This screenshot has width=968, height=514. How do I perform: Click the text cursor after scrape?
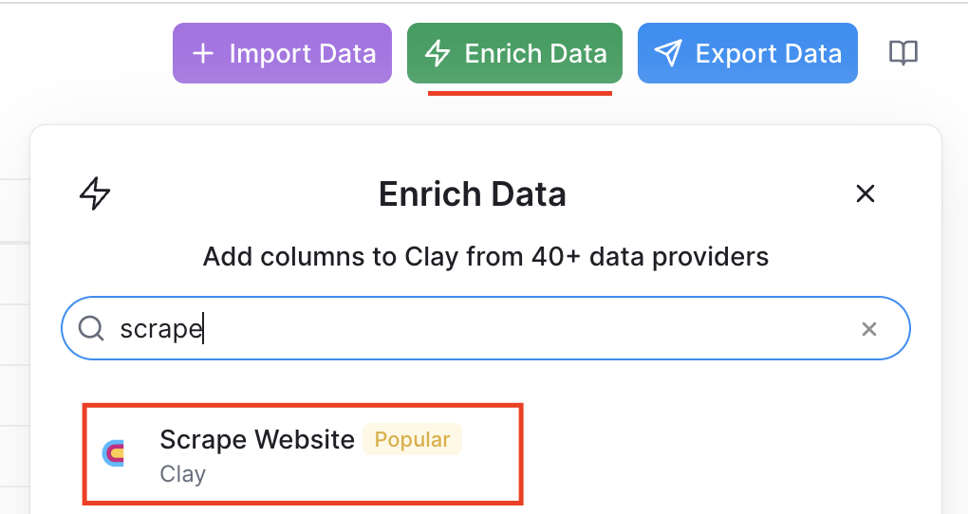tap(203, 328)
